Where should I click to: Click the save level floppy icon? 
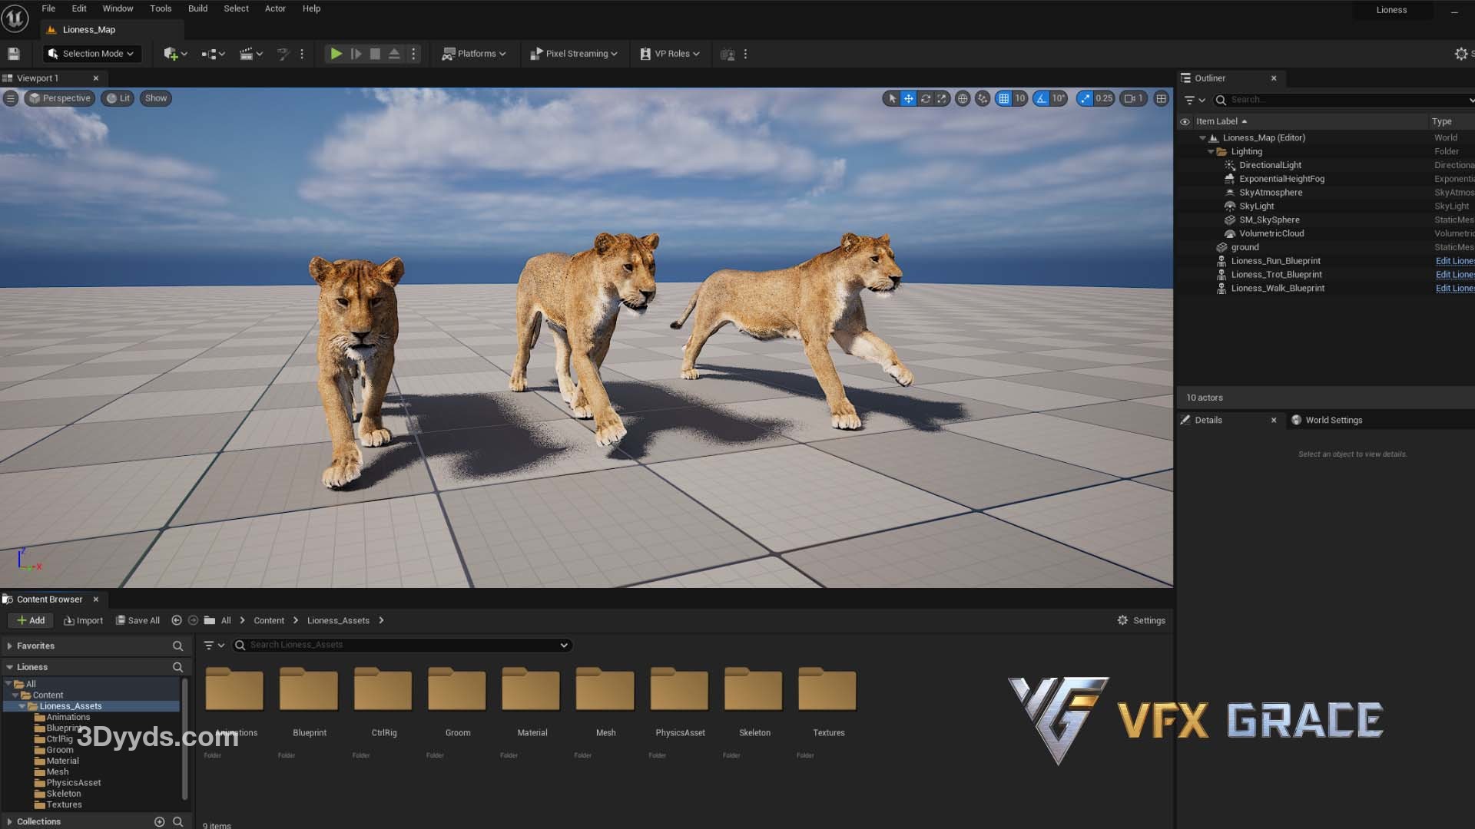pos(14,54)
